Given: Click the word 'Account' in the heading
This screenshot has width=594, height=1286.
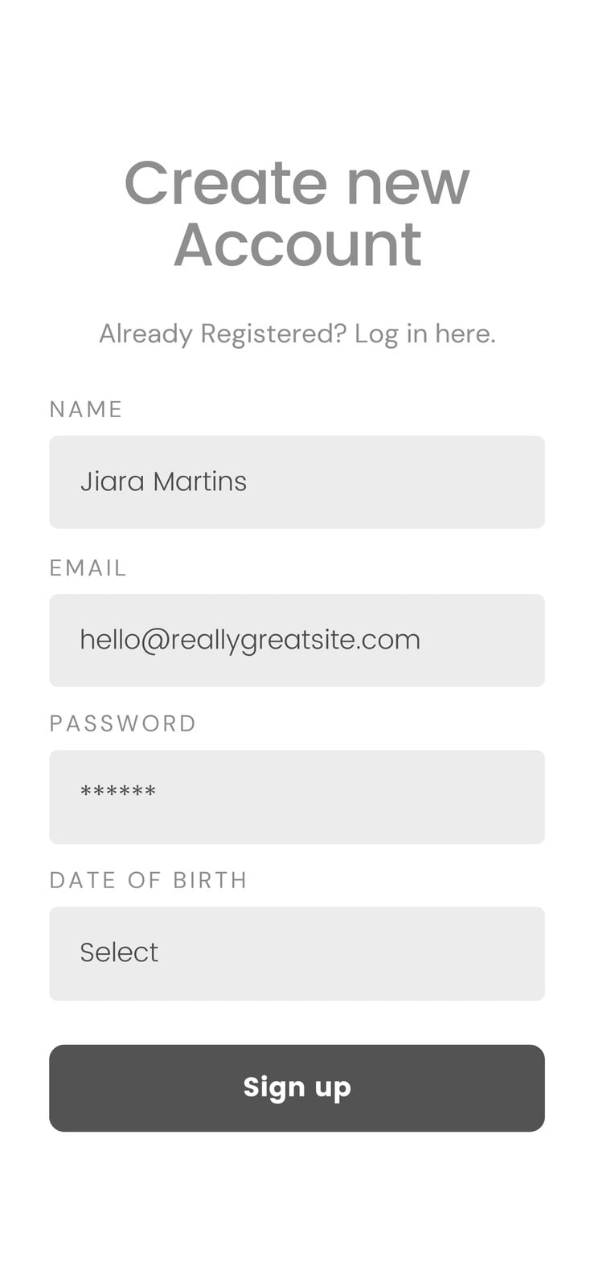Looking at the screenshot, I should [297, 244].
